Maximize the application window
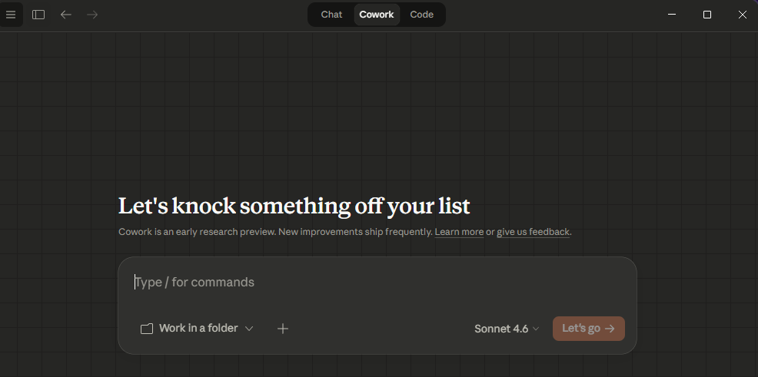 coord(707,15)
